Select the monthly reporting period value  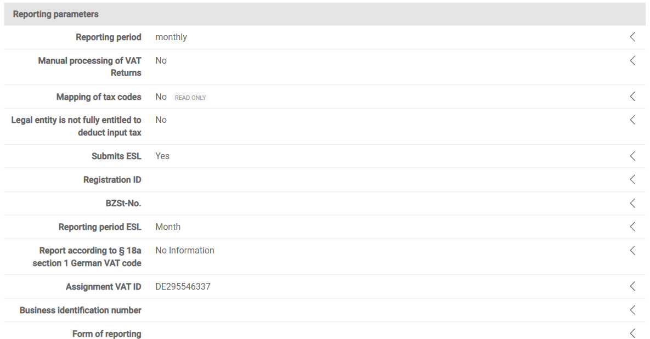pos(171,37)
